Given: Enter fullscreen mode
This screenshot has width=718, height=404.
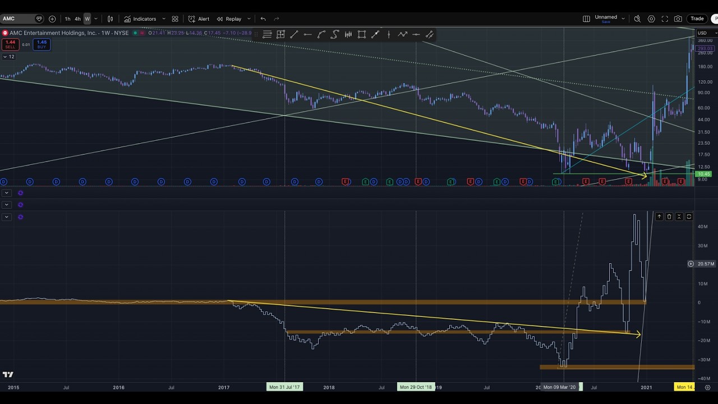Looking at the screenshot, I should pos(665,19).
